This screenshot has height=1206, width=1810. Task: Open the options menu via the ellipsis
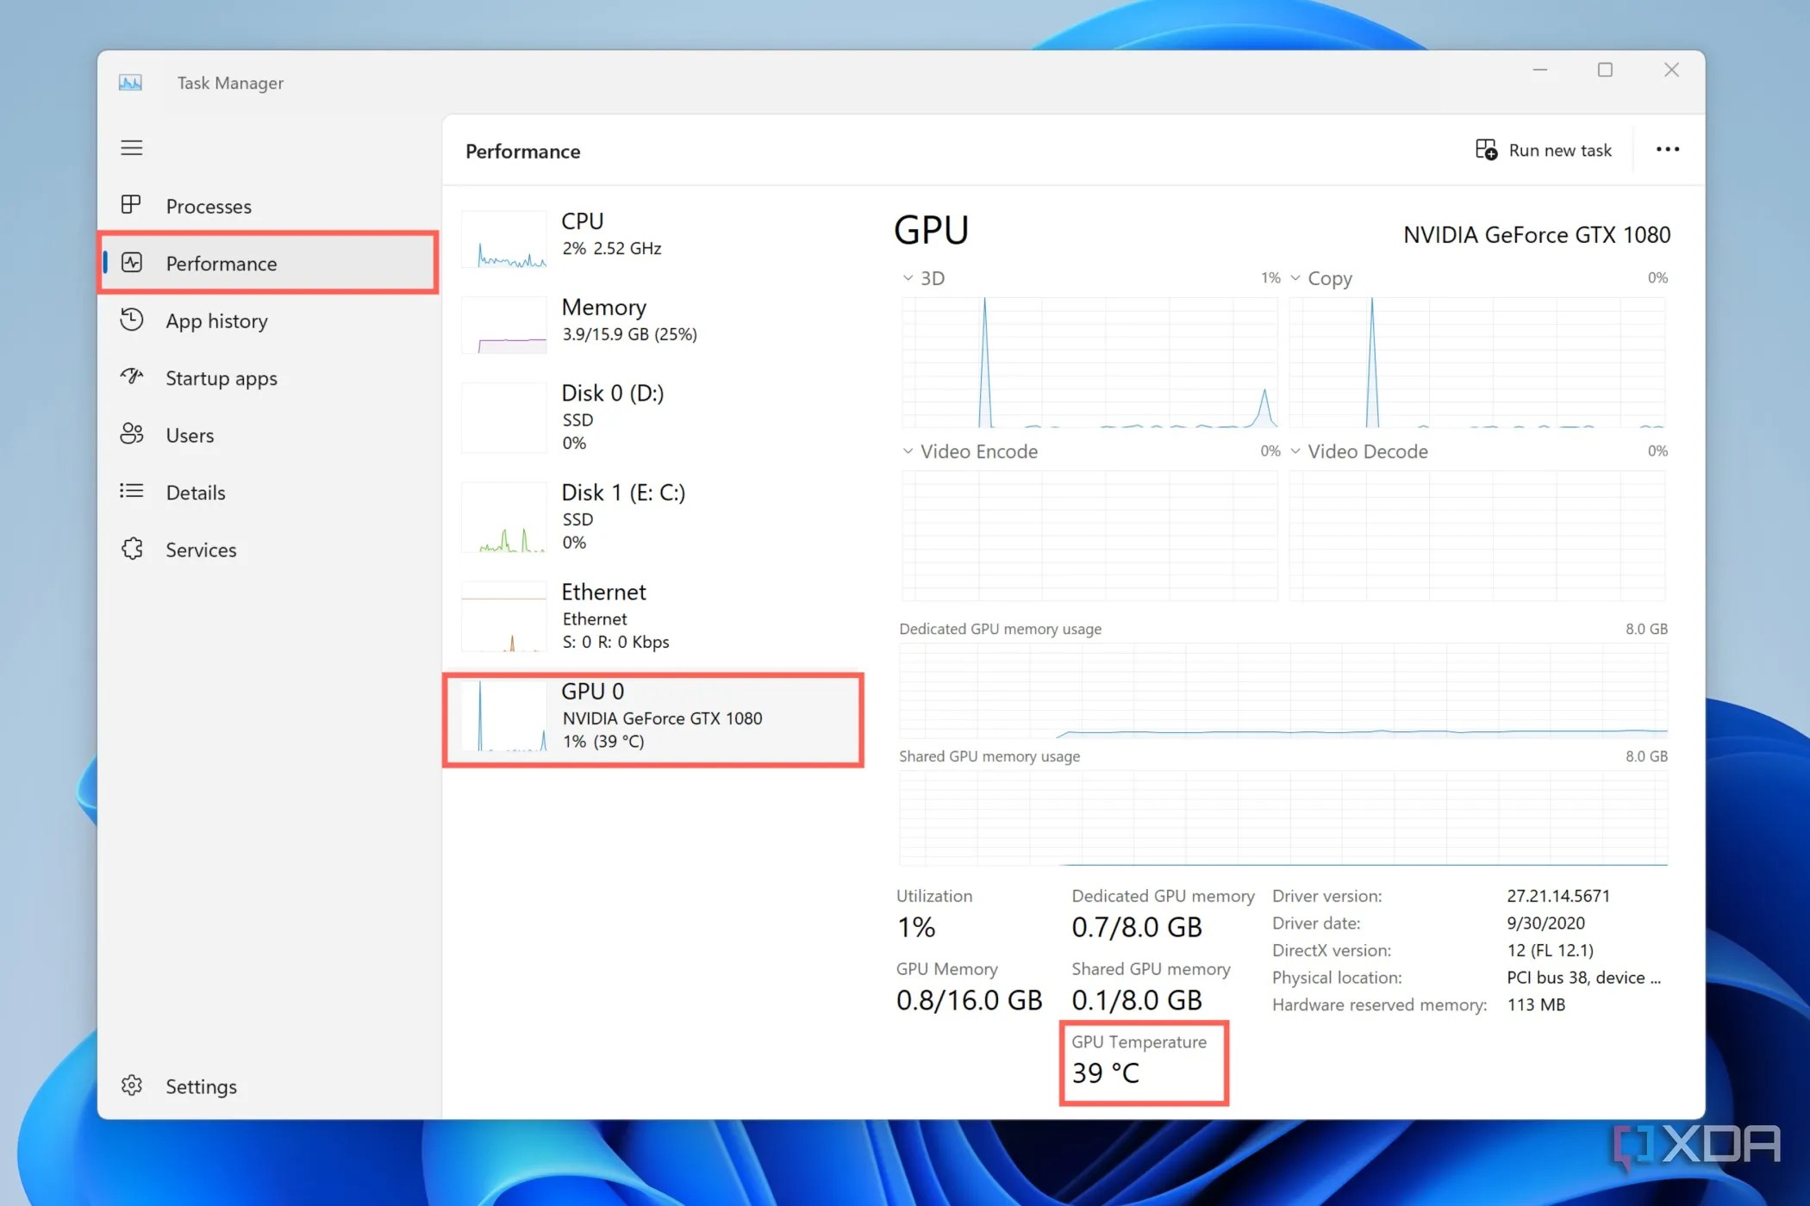pyautogui.click(x=1667, y=149)
